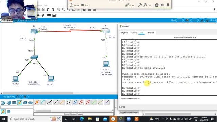This screenshot has height=122, width=217.
Task: Choose USB cable
Action: tap(107, 102)
